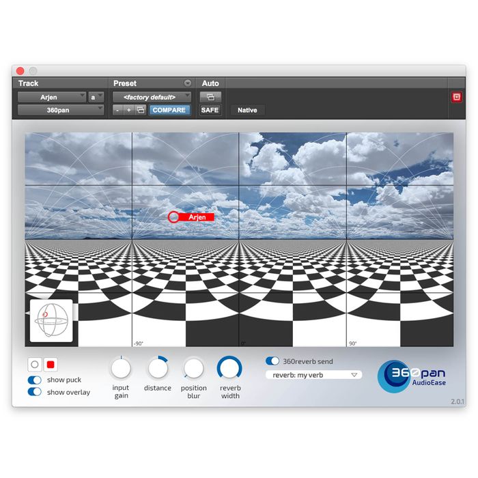Open the Arjen track selector dropdown

(x=52, y=97)
